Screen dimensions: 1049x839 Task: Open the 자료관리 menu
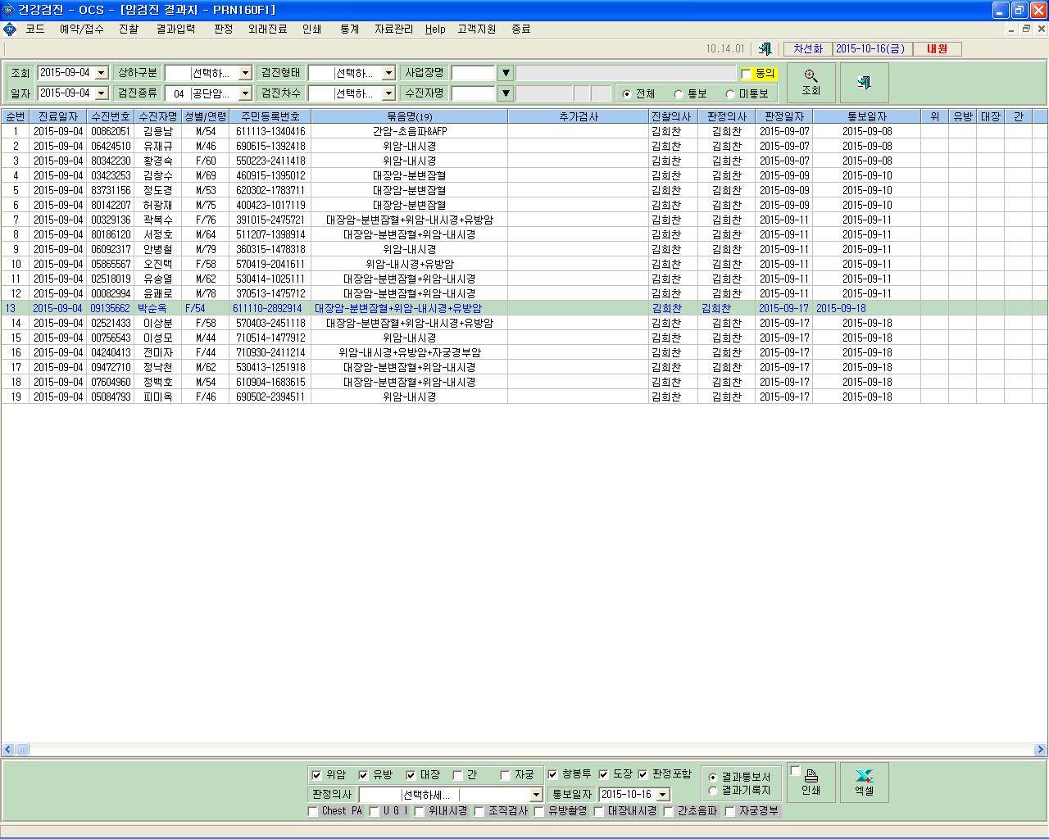(x=394, y=29)
